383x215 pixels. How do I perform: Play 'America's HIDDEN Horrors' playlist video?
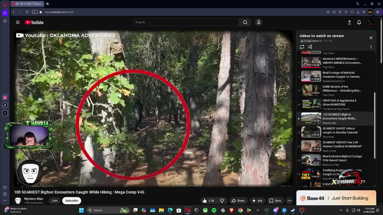point(335,63)
